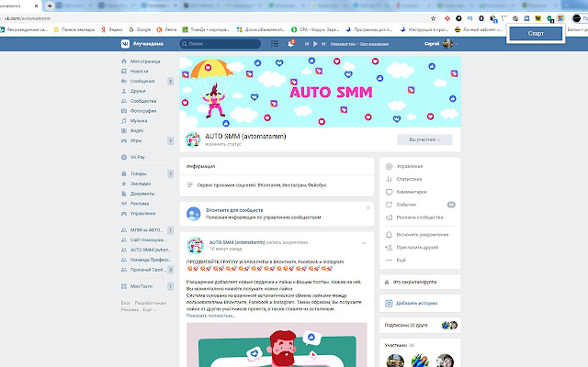Open События in the community menu

(x=406, y=205)
